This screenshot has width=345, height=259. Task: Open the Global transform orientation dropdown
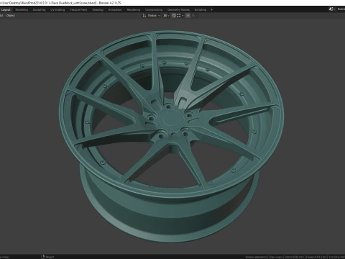[x=154, y=16]
